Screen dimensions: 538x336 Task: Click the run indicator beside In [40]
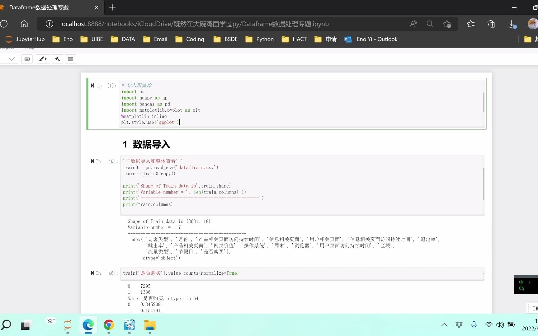tap(92, 161)
